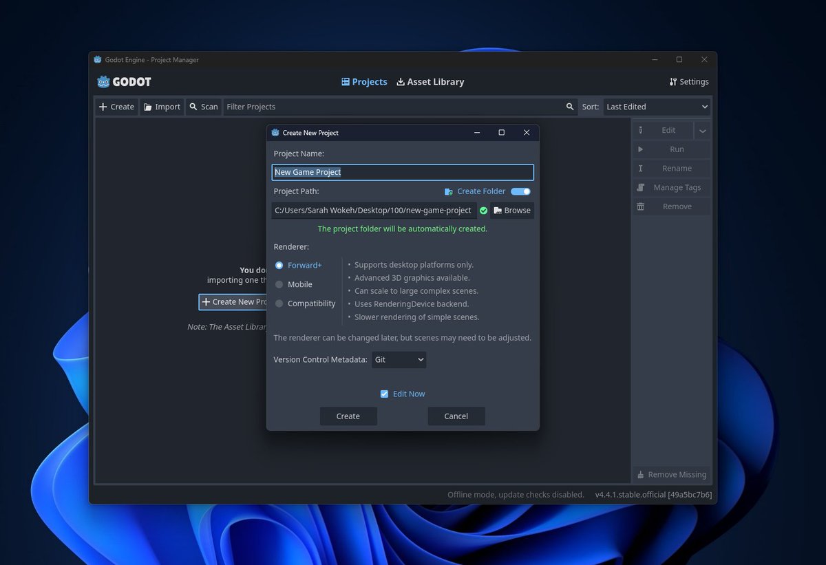Click the Godot logo in the header
826x565 pixels.
pyautogui.click(x=124, y=82)
